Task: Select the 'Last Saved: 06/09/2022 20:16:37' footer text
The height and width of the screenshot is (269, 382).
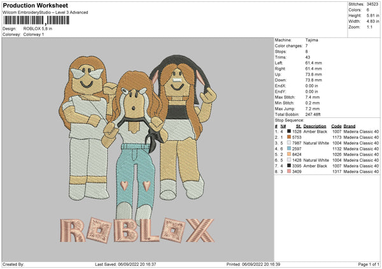Action: (x=125, y=264)
